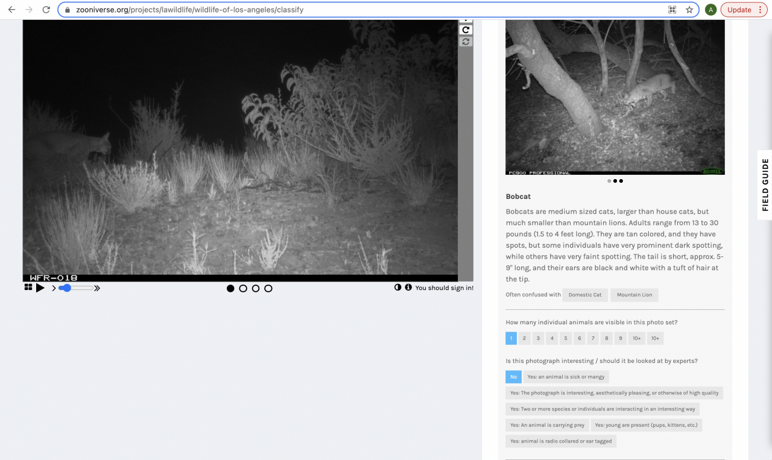
Task: Reset the image view with grey refresh icon
Action: pyautogui.click(x=466, y=42)
